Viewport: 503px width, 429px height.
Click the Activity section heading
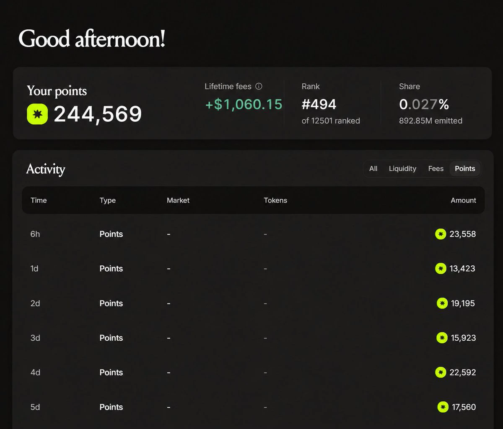(x=46, y=170)
